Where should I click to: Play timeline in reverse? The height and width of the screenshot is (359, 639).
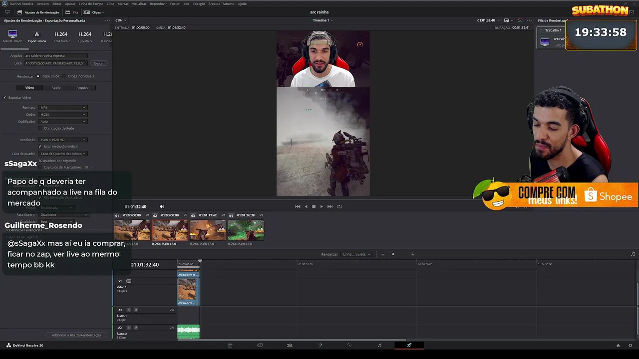(306, 206)
